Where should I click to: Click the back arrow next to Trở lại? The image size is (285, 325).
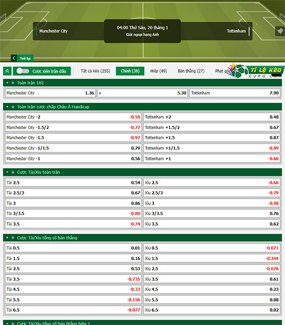(14, 58)
